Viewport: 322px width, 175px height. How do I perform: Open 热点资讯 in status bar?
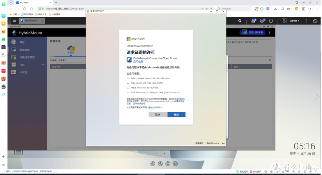tap(256, 171)
